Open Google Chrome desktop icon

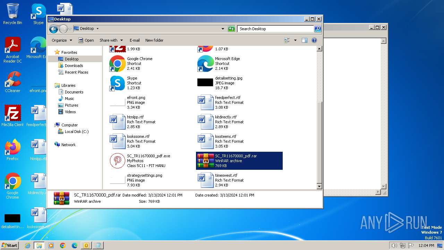pyautogui.click(x=12, y=186)
